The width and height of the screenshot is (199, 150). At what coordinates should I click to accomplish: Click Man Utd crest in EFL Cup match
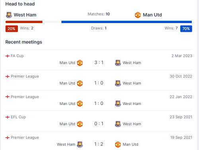[x=80, y=124]
